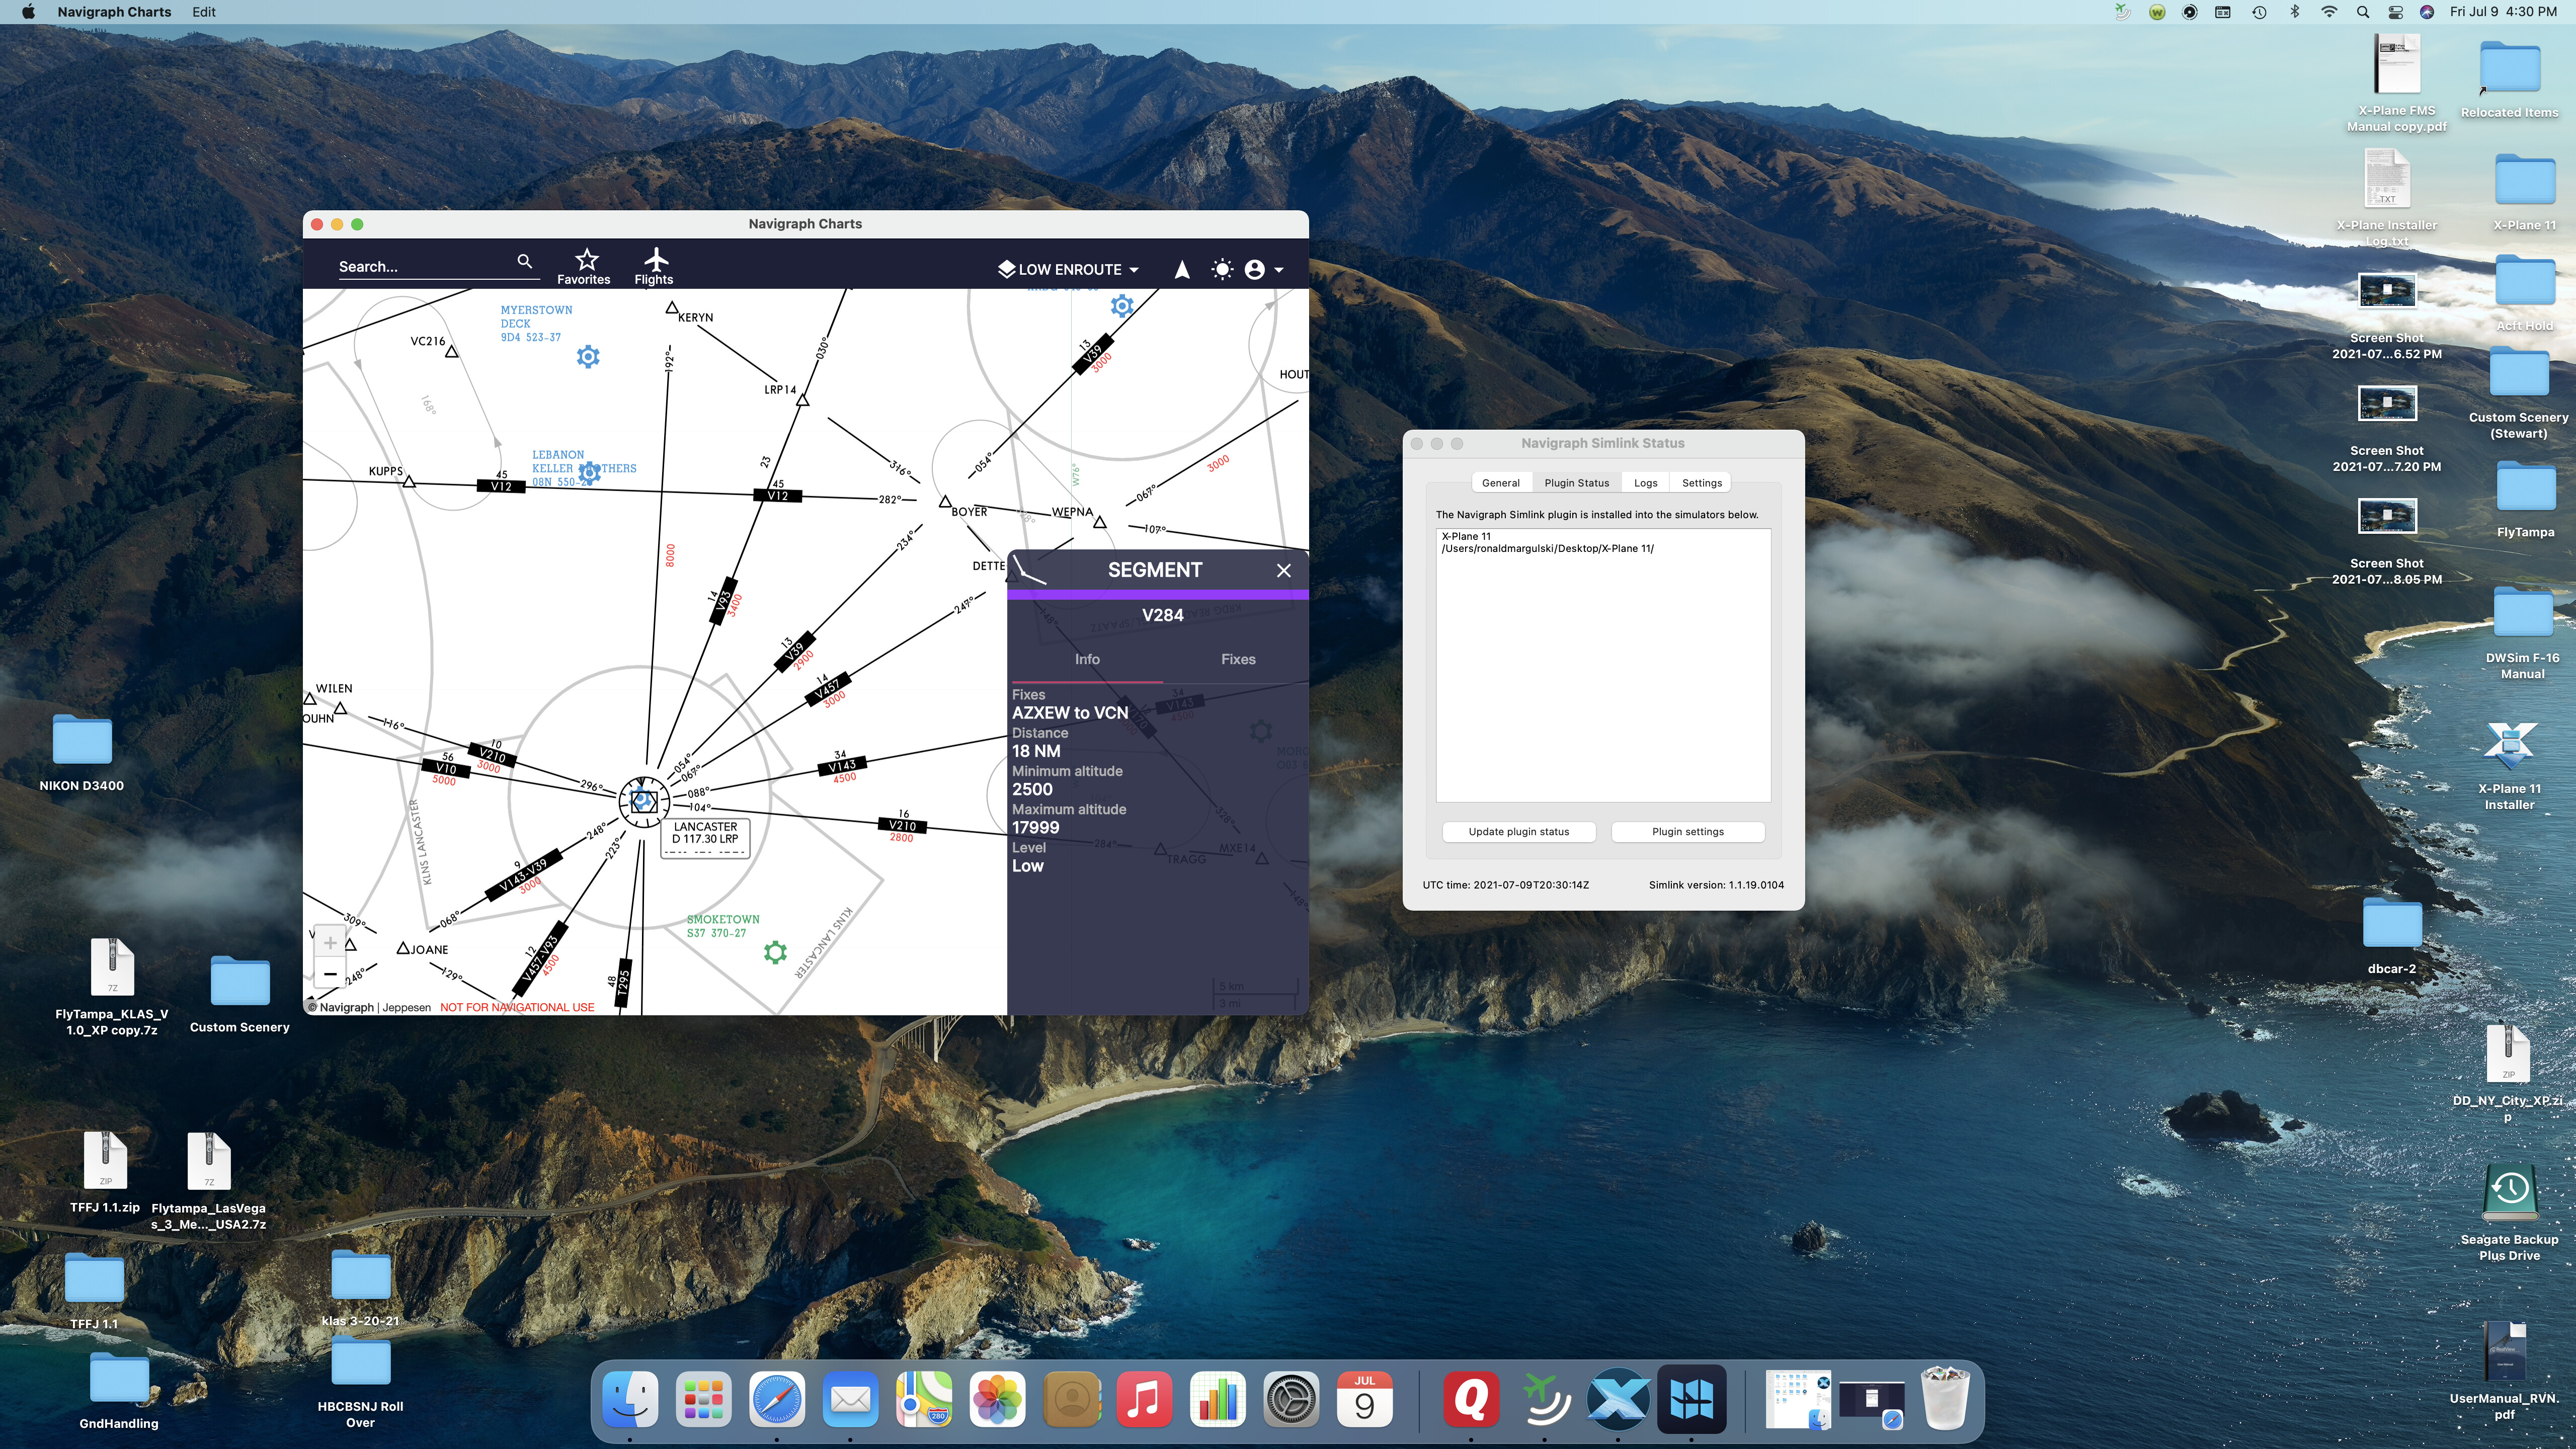This screenshot has height=1449, width=2576.
Task: Toggle the day/night brightness icon
Action: (x=1221, y=269)
